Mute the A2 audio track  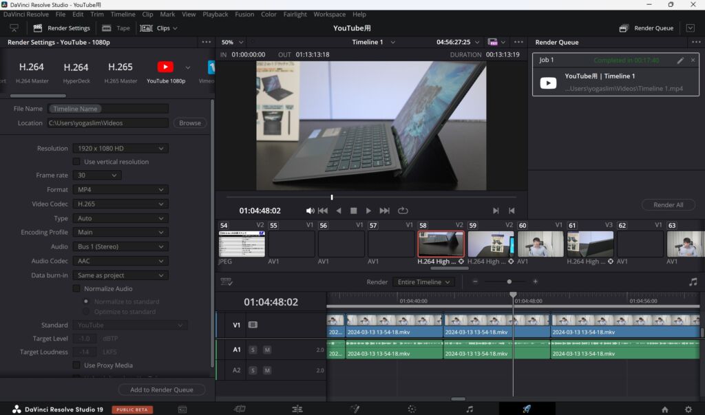[267, 370]
